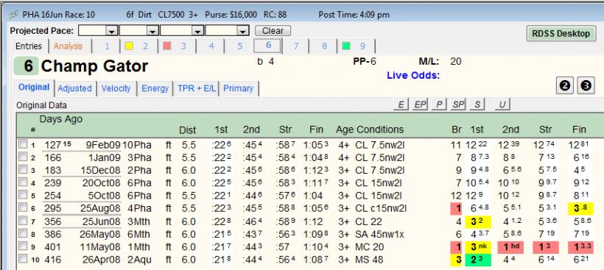604x270 pixels.
Task: Click green 1st call cell in 26Apr08 row
Action: (x=477, y=260)
